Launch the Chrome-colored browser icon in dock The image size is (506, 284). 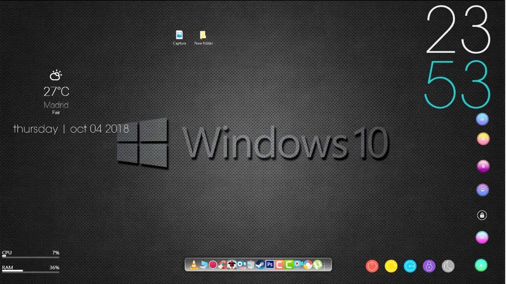point(308,265)
